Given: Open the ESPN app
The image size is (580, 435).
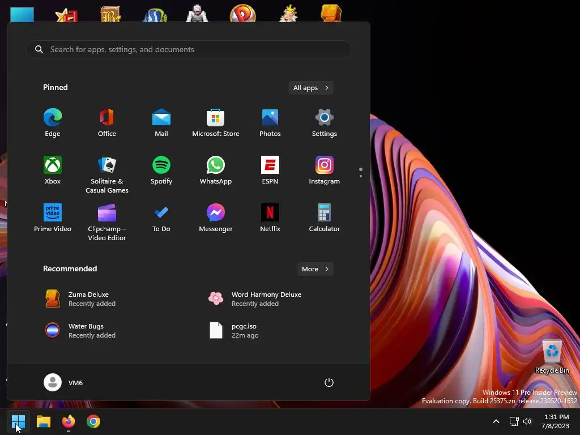Looking at the screenshot, I should point(270,170).
